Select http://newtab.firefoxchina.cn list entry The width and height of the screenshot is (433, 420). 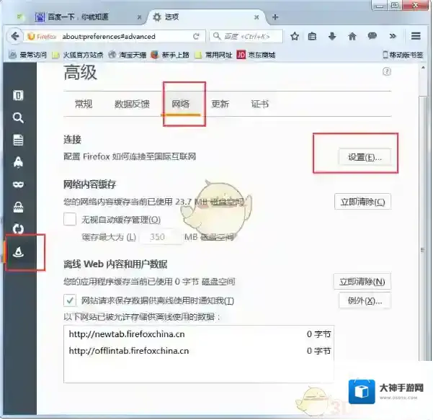pos(199,334)
